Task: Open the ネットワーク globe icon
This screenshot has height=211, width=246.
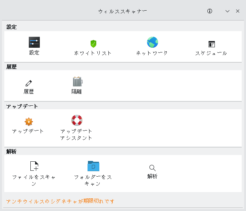Action: [x=152, y=42]
